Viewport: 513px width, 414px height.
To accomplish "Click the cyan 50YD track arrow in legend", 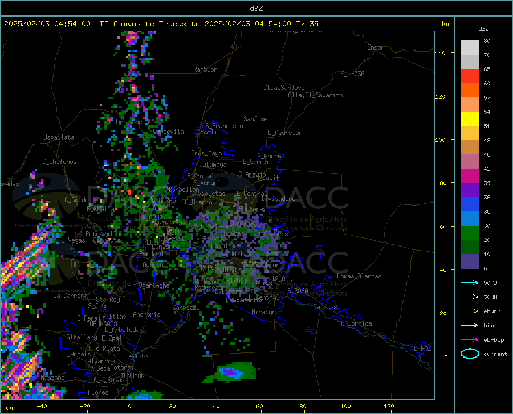I will point(470,282).
